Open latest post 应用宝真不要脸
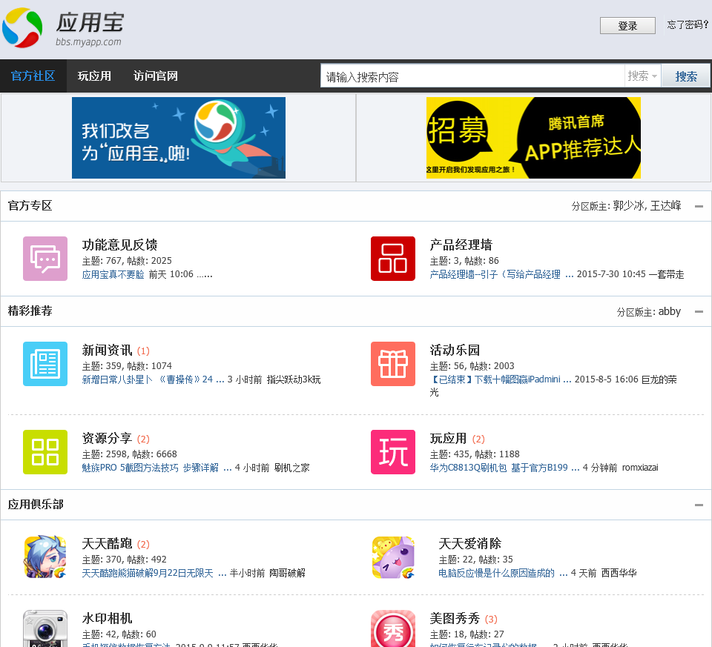This screenshot has height=647, width=712. 113,274
